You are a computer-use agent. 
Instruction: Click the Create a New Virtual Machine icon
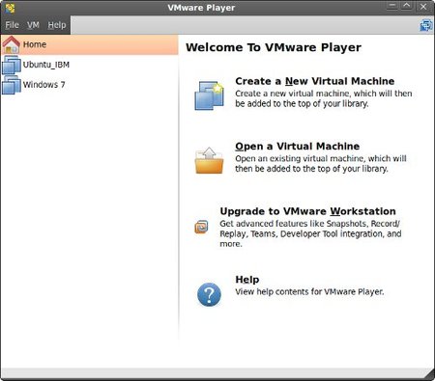click(210, 95)
